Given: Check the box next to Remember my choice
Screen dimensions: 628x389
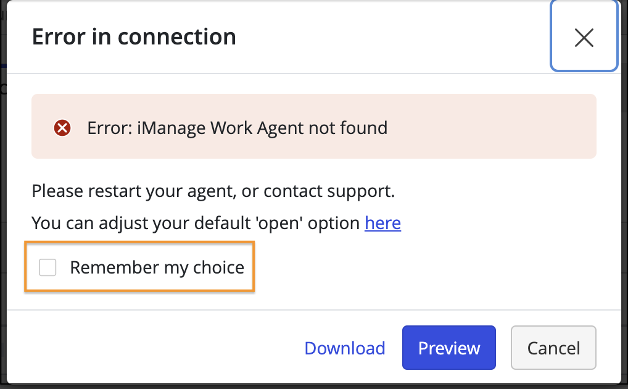Looking at the screenshot, I should point(48,267).
